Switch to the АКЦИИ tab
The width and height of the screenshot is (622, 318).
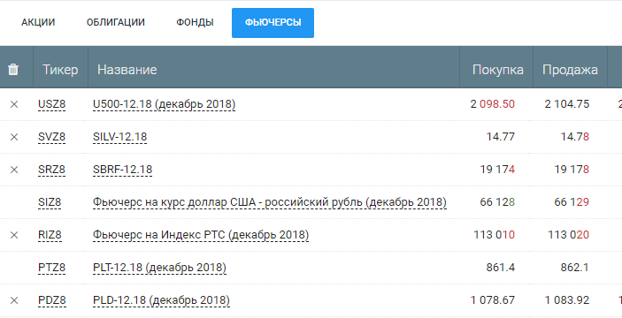pos(38,23)
